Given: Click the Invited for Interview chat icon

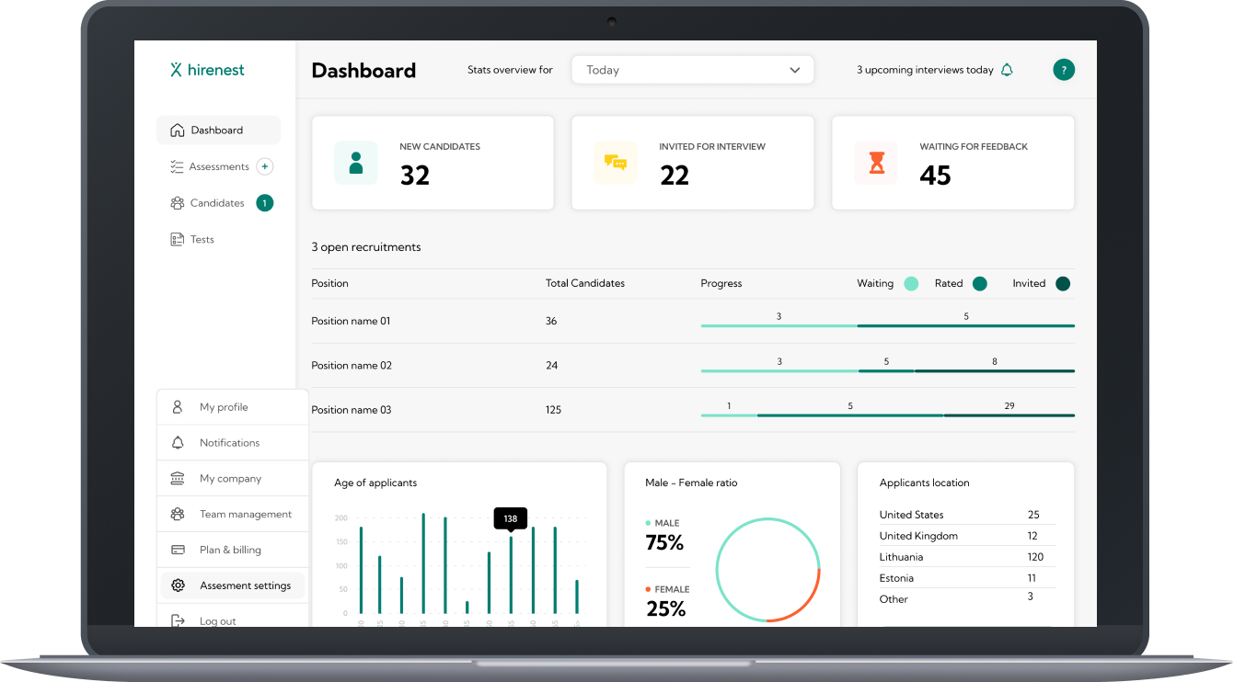Looking at the screenshot, I should (x=616, y=163).
